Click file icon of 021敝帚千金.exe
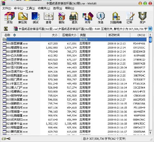Screen dimensions: 154x142 tap(4, 124)
